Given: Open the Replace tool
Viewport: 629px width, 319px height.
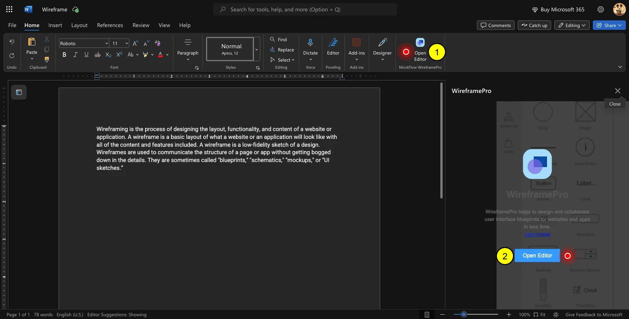Looking at the screenshot, I should click(282, 50).
